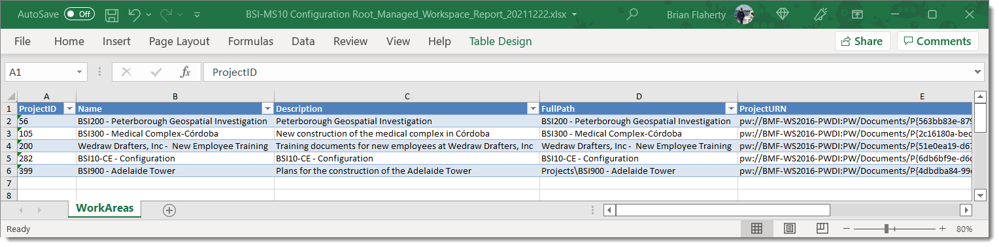Click the Undo arrow icon

134,14
